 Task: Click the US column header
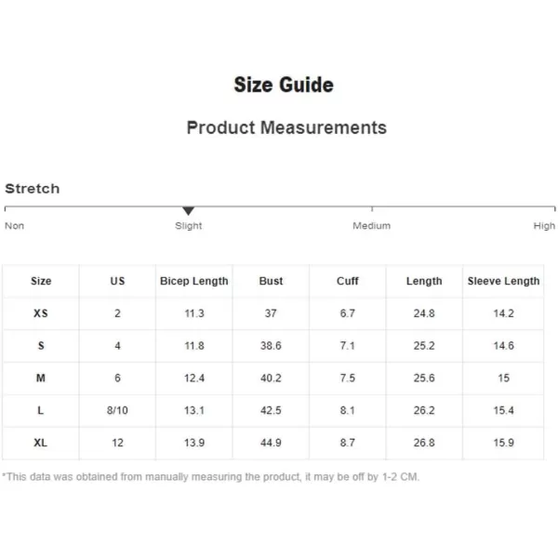117,281
